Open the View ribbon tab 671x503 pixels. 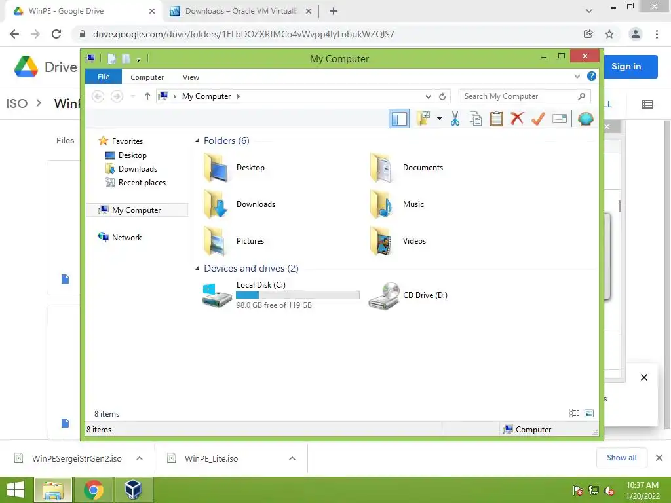coord(191,77)
